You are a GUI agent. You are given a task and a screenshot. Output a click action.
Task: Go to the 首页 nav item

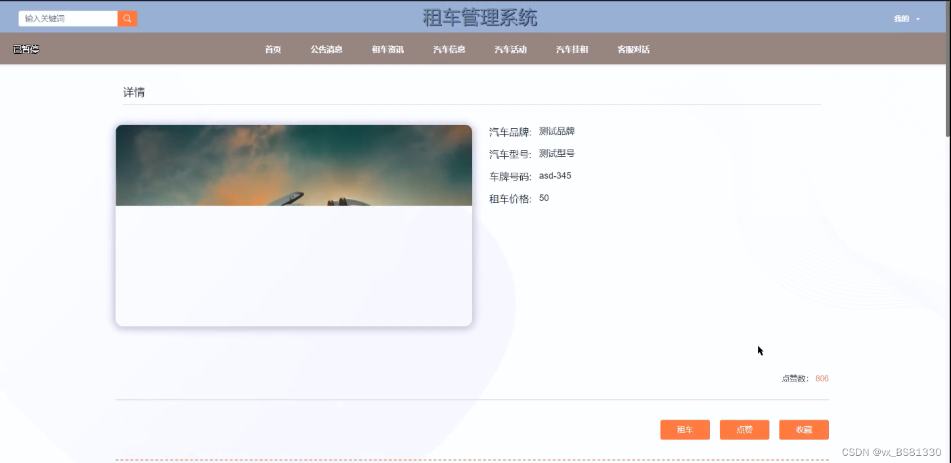pos(273,49)
